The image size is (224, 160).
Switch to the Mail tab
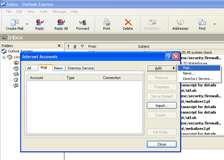45,68
